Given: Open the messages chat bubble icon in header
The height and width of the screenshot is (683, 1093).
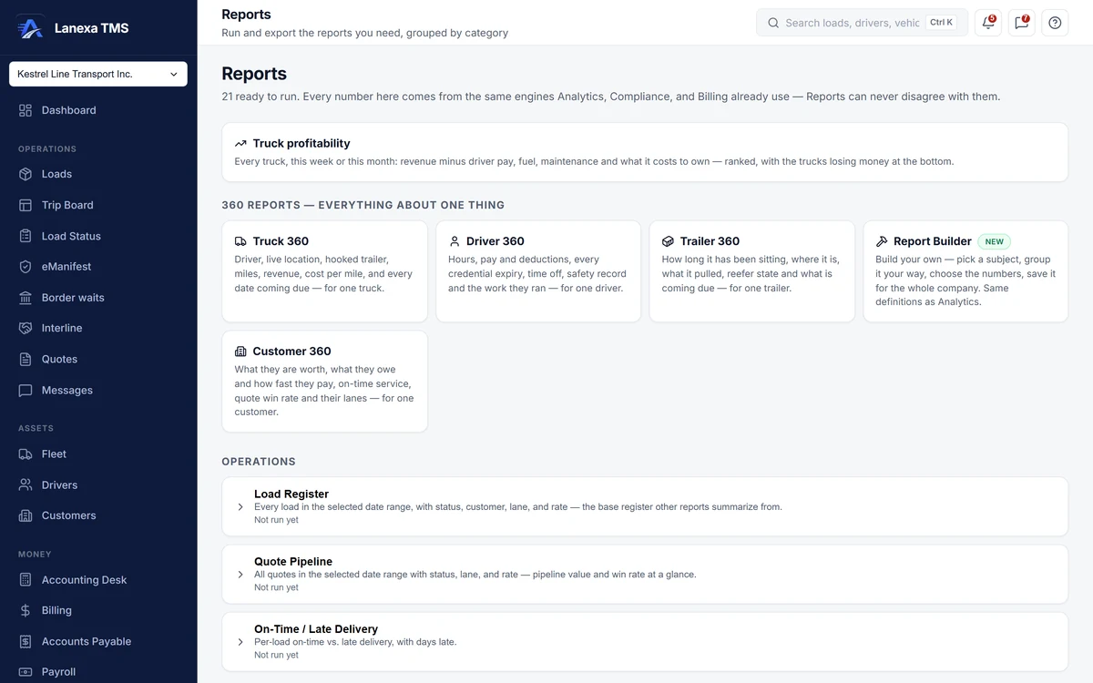Looking at the screenshot, I should [x=1022, y=23].
